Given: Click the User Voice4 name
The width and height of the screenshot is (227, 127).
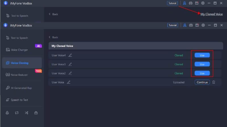Looking at the screenshot, I should point(59,55).
